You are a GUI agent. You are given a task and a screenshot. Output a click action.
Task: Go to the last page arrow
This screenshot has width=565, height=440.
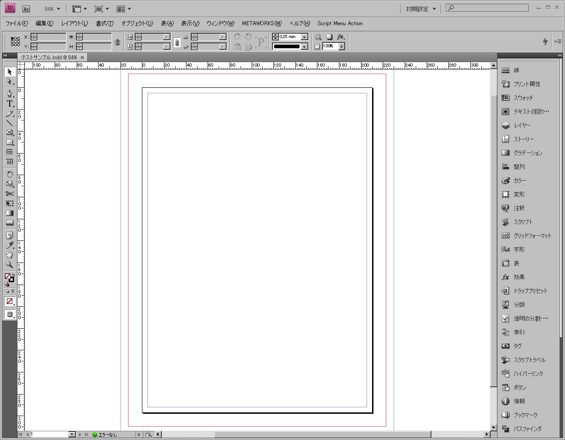(86, 434)
